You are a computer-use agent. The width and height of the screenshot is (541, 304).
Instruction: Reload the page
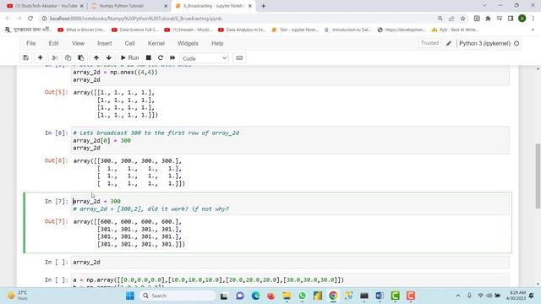(x=30, y=19)
